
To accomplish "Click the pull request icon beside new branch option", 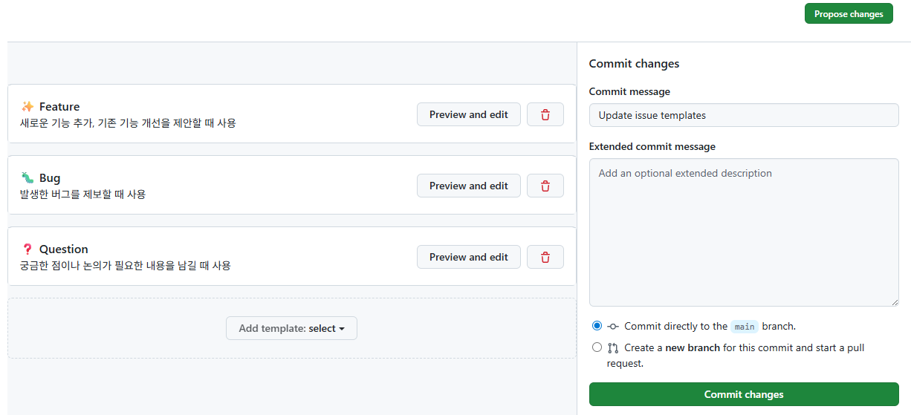I will (x=613, y=347).
